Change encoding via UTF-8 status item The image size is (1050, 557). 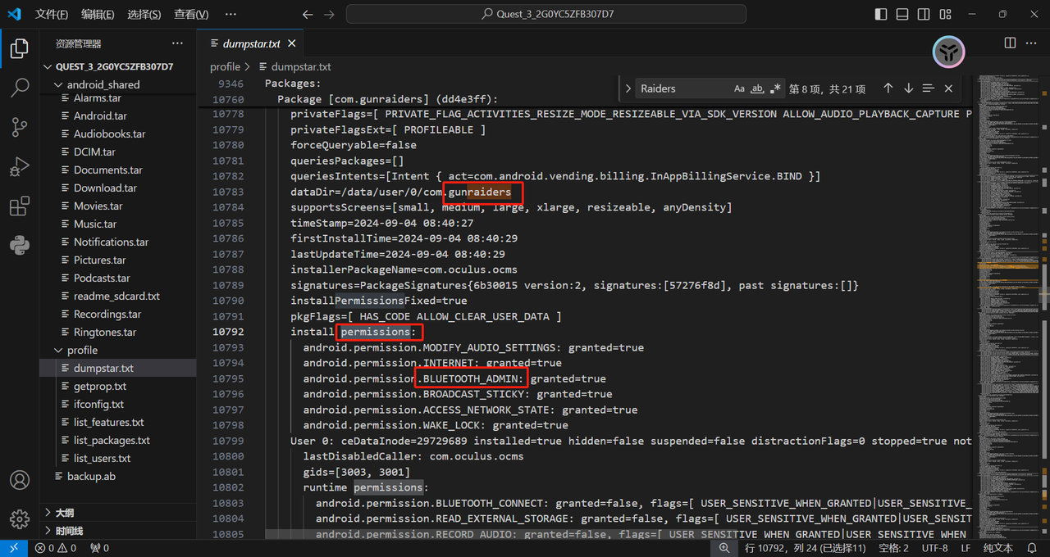934,548
